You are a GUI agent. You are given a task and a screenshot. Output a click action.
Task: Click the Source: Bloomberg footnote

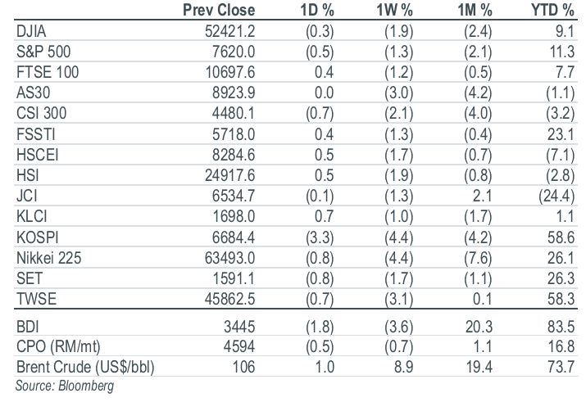point(64,386)
